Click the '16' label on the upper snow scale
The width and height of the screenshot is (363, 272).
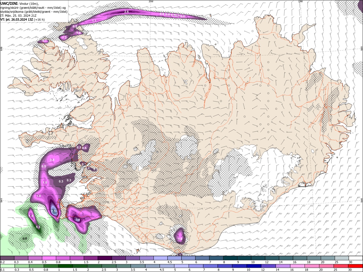tap(295, 262)
